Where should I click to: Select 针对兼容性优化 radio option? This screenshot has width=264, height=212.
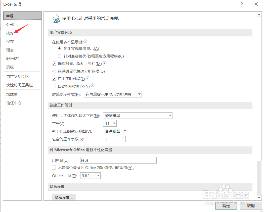(59, 56)
